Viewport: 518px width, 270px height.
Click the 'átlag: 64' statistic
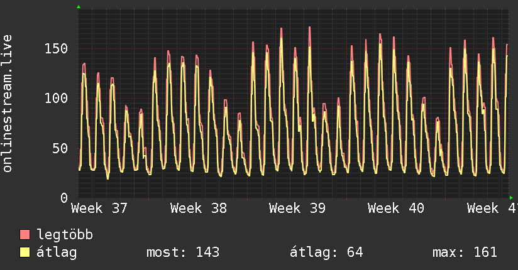326,252
